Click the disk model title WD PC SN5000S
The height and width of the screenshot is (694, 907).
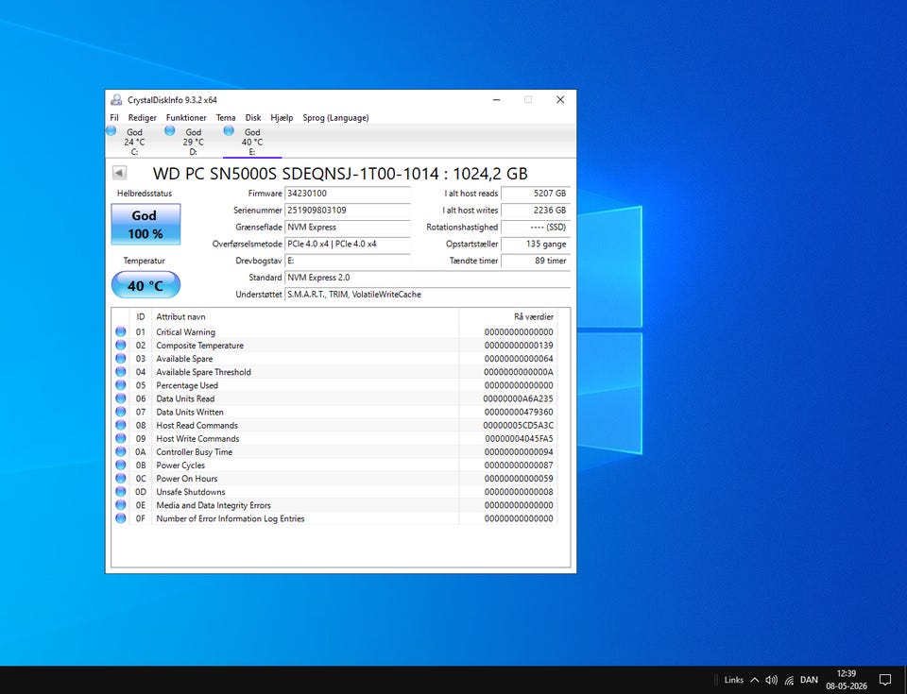pos(340,174)
